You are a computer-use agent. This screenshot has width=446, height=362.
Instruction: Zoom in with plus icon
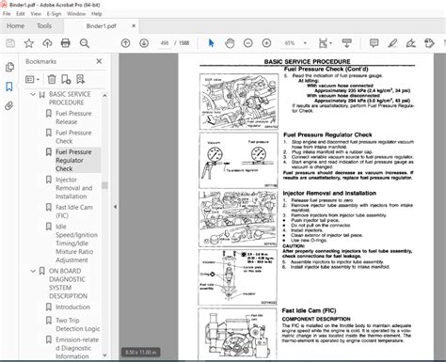266,43
